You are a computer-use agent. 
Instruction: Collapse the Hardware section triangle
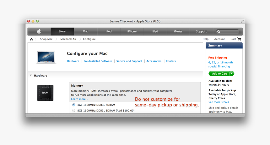click(x=31, y=75)
